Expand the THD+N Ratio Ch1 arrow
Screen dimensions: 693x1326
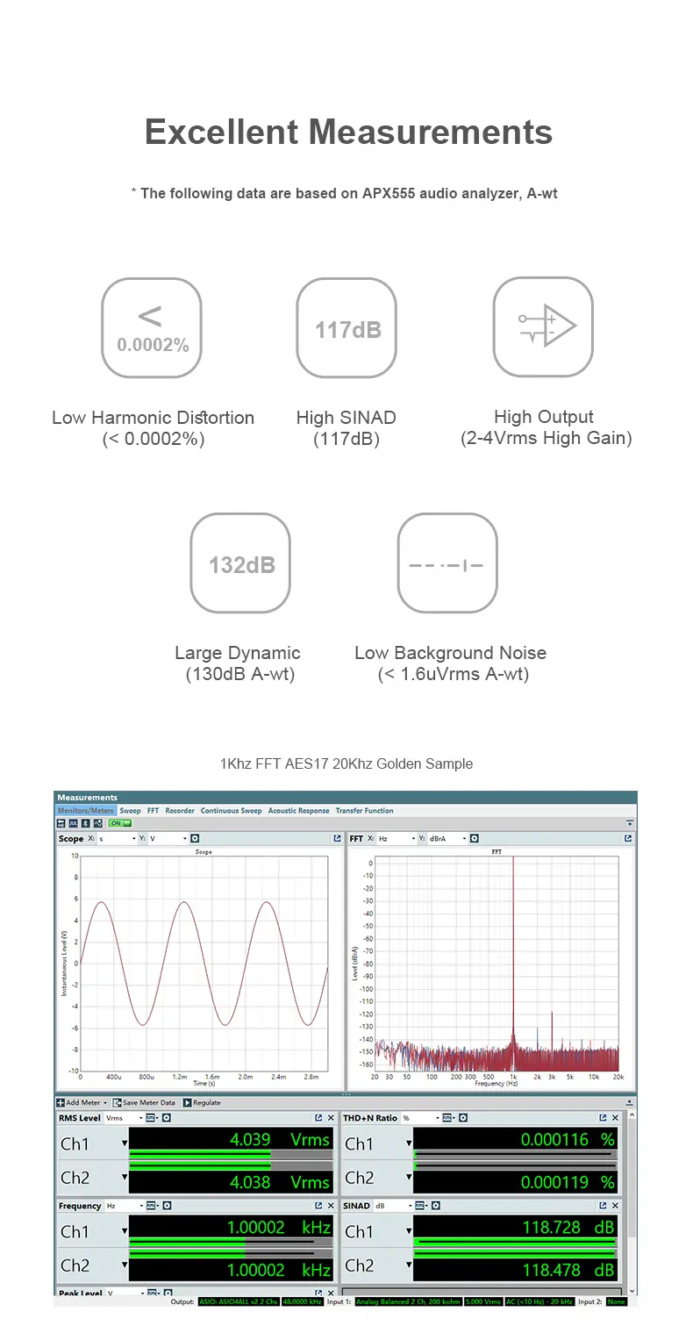[x=409, y=1143]
